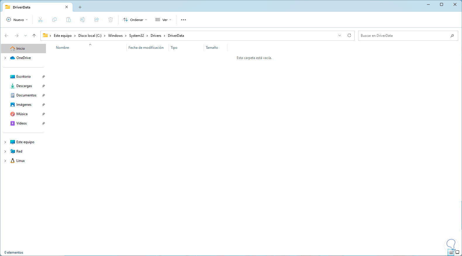
Task: Click the Delete trash can icon
Action: point(111,20)
